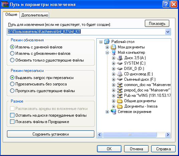Select the Мой компьютер icon in tree

(113, 52)
